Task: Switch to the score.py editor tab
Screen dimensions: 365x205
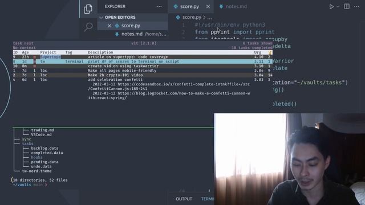Action: (x=189, y=6)
